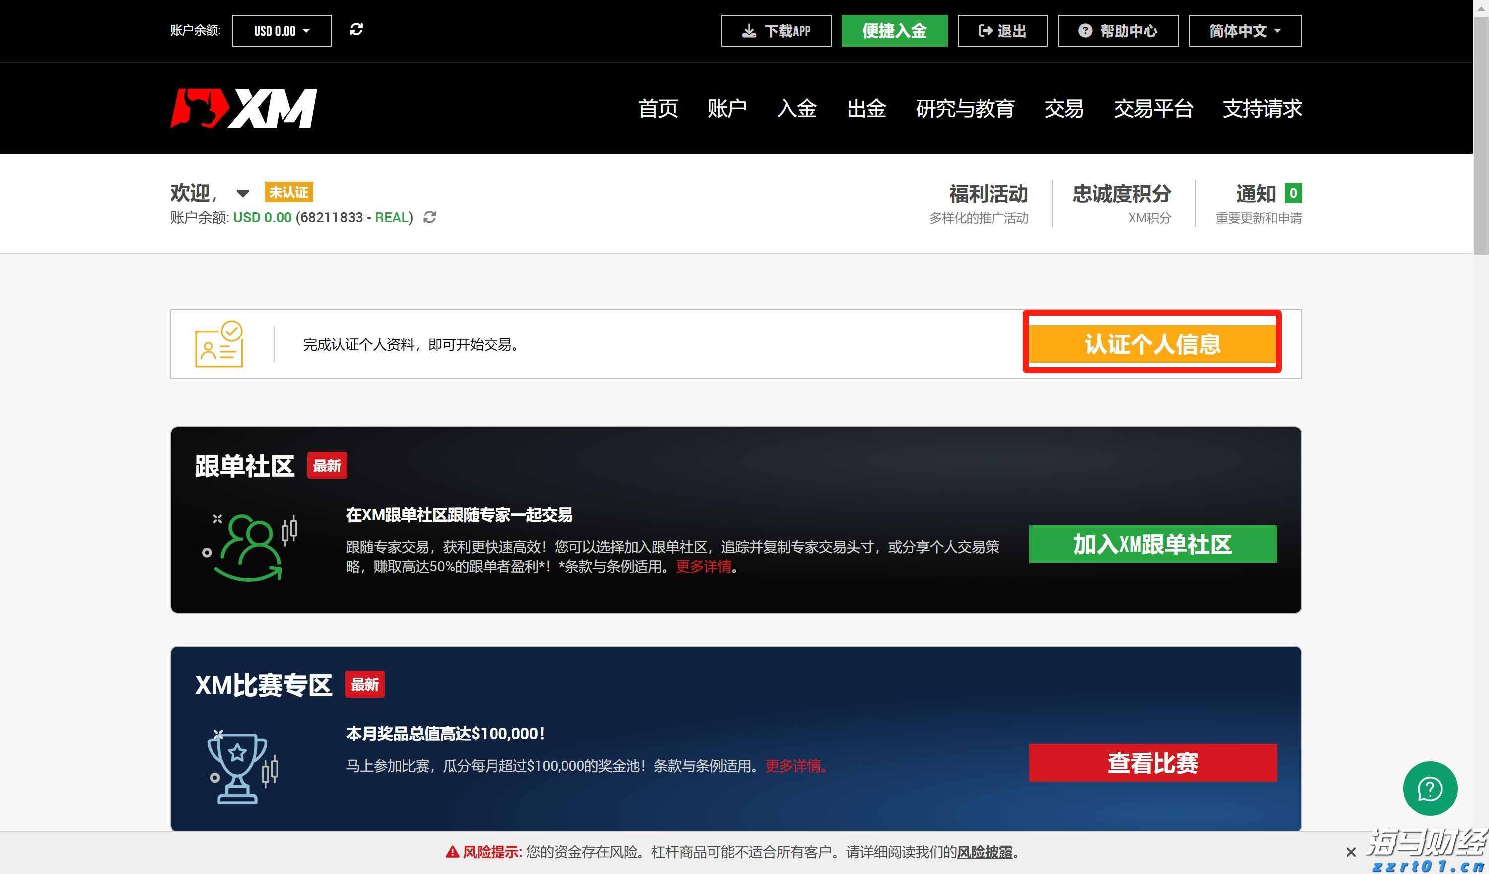
Task: Dismiss the risk warning banner with the ×
Action: coord(1351,852)
